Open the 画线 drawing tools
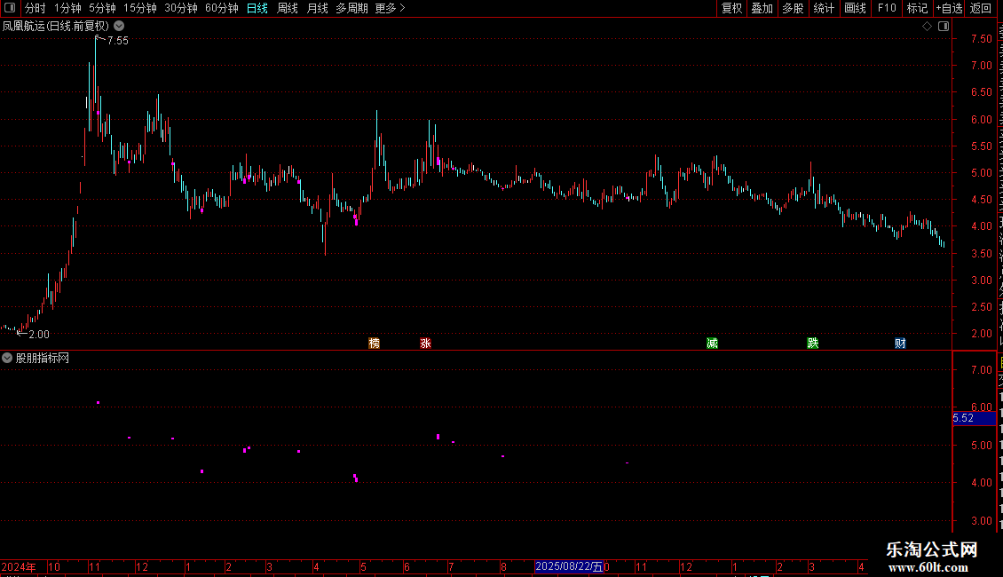 coord(855,8)
